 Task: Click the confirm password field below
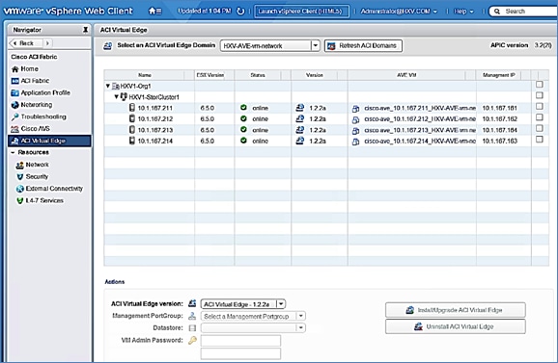click(x=240, y=353)
